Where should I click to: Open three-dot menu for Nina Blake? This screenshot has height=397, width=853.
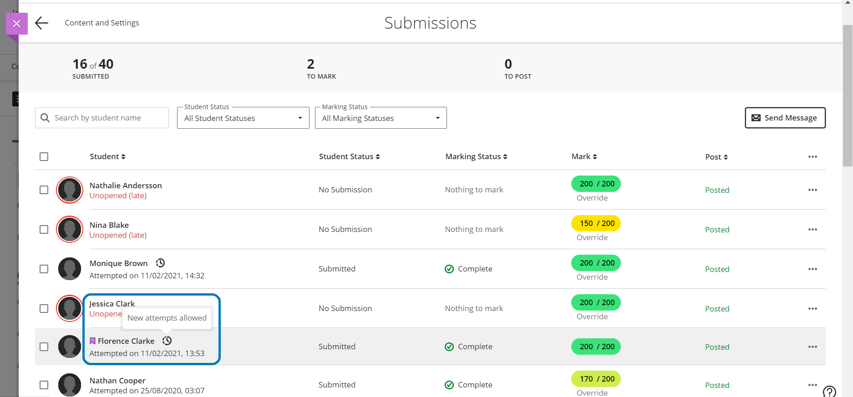(812, 229)
